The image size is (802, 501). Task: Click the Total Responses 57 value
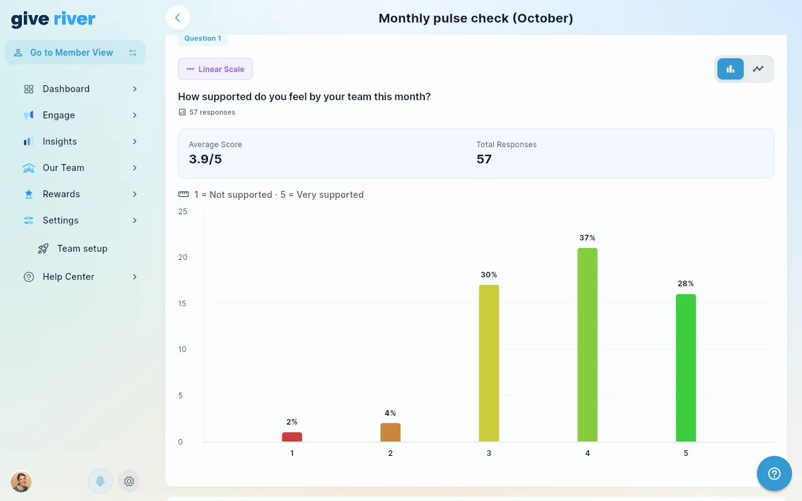click(x=484, y=159)
